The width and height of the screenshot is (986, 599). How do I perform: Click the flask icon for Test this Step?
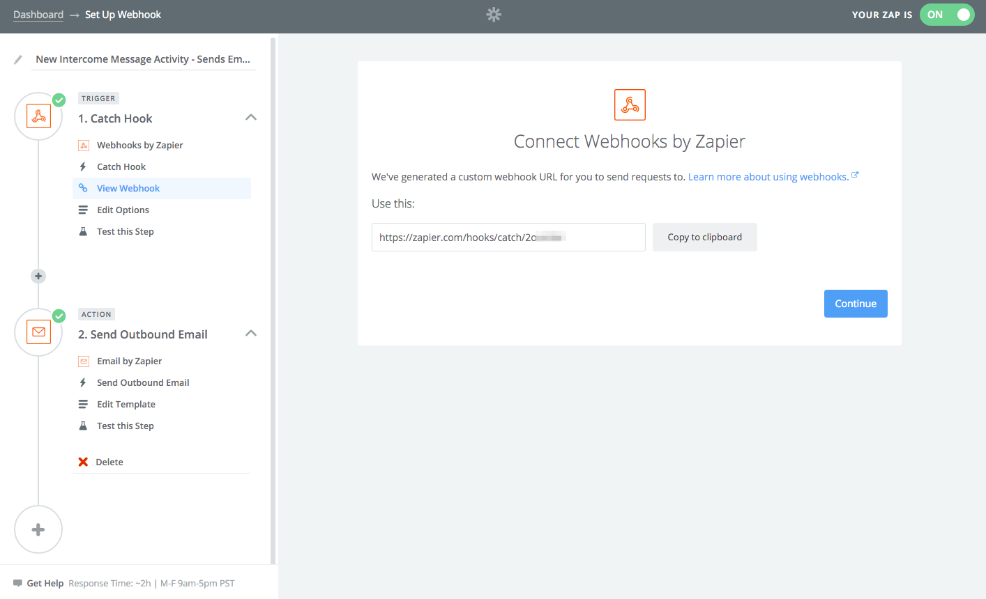[84, 231]
